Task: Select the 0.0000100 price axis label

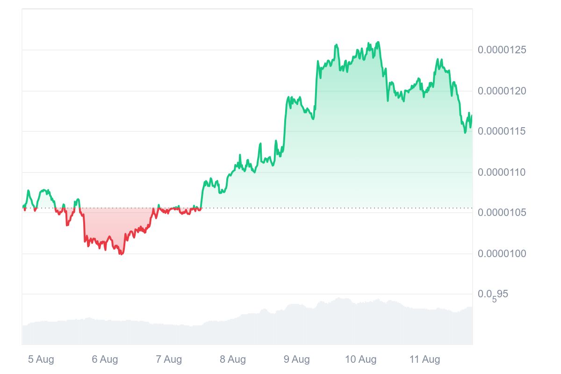Action: click(x=502, y=253)
